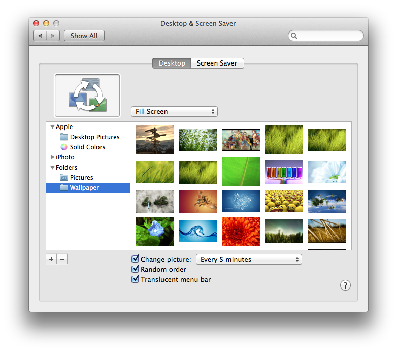Select Solid Colors in the sidebar
This screenshot has width=397, height=352.
(x=88, y=147)
